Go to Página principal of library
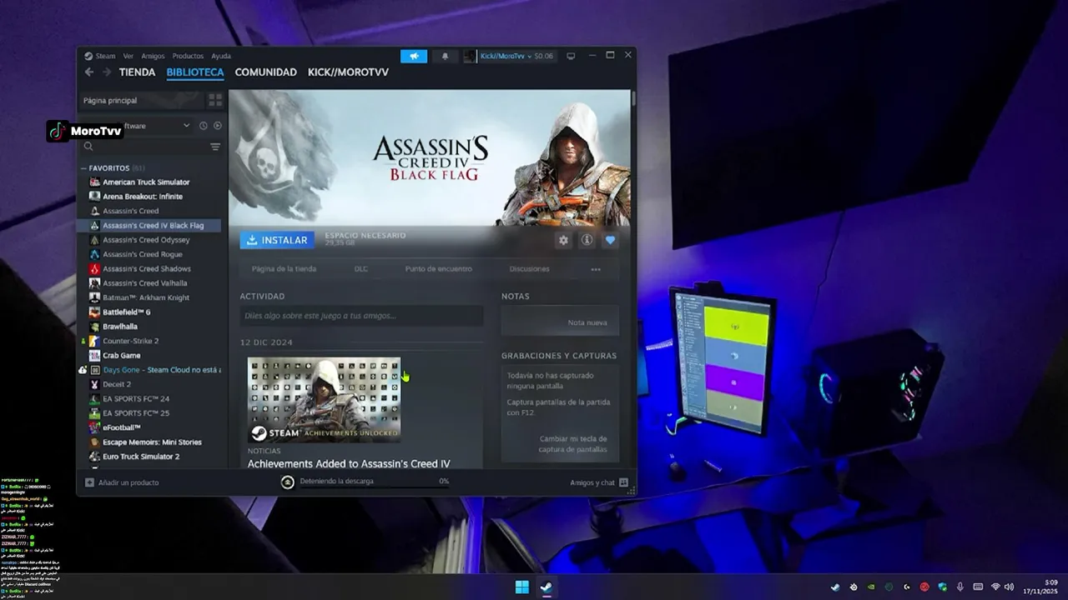 point(142,100)
